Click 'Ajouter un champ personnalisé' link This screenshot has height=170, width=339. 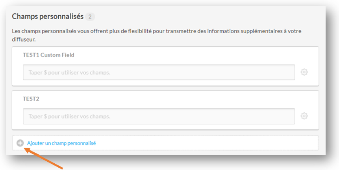click(x=61, y=143)
